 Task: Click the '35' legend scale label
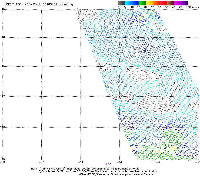pyautogui.click(x=166, y=7)
